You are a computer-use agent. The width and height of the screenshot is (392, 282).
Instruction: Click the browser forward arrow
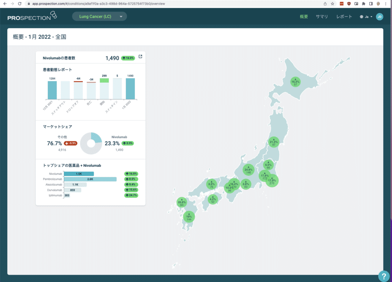[12, 4]
